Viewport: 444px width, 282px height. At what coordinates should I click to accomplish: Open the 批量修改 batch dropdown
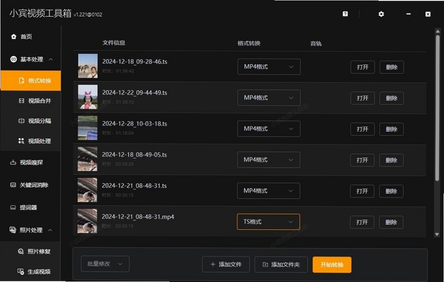point(105,264)
